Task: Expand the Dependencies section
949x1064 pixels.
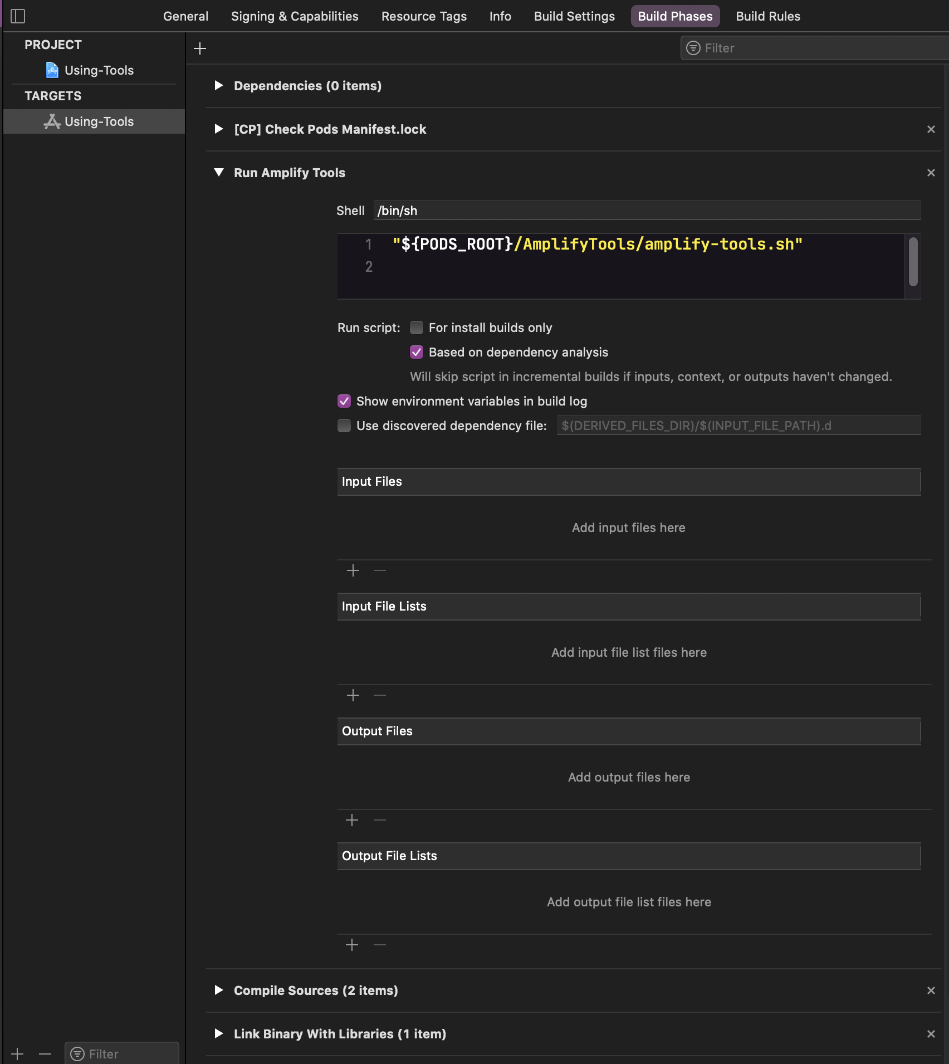Action: (x=219, y=86)
